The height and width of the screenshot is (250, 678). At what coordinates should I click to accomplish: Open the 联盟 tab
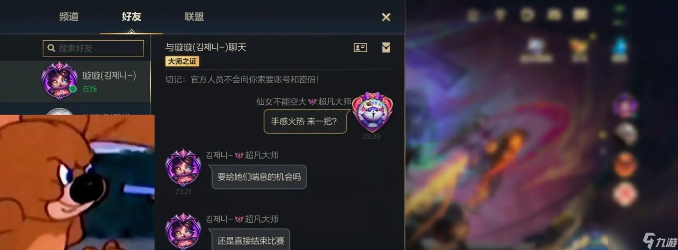[194, 16]
